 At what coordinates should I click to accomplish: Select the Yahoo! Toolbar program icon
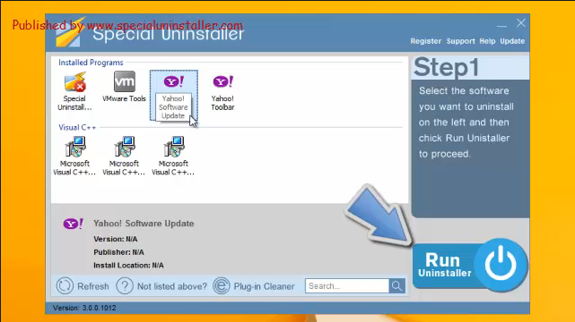[x=223, y=81]
